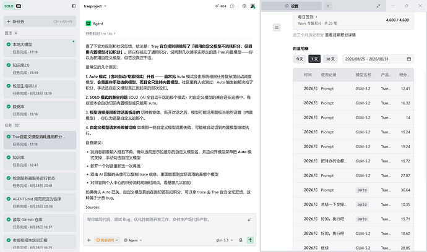Open a new tab with plus button
427x252 pixels.
tap(328, 6)
